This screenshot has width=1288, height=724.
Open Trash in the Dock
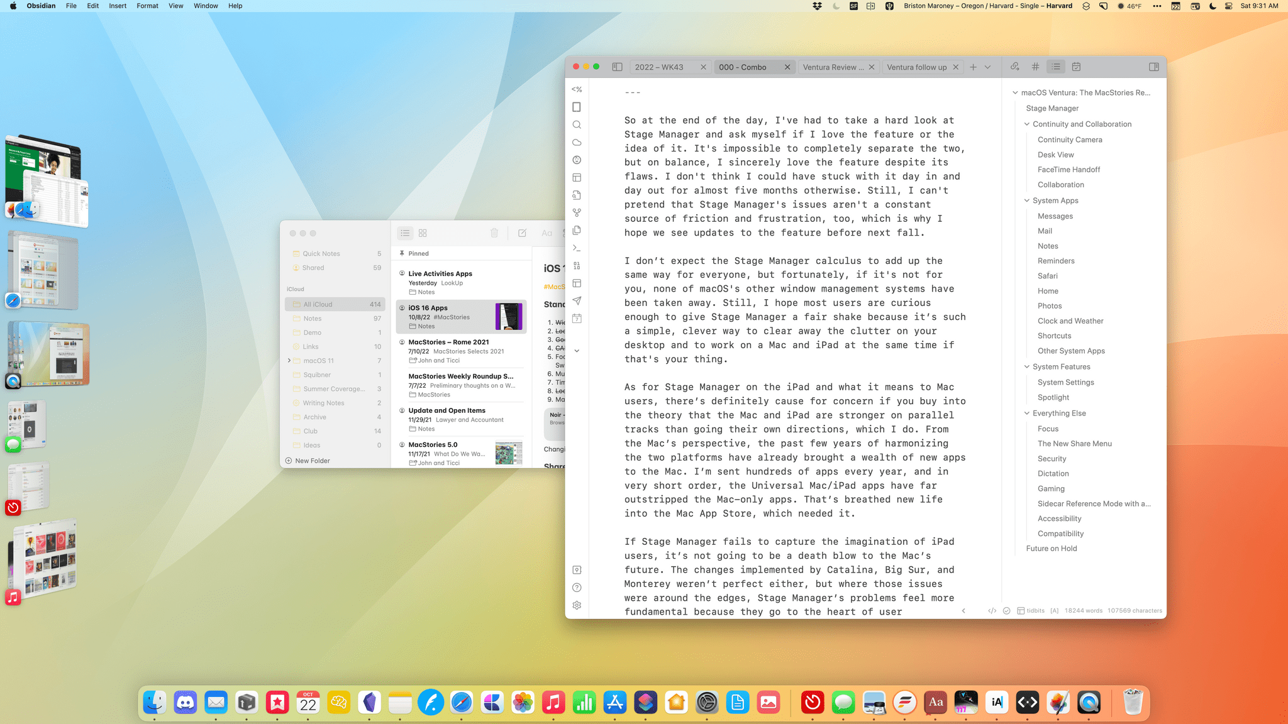(1133, 702)
